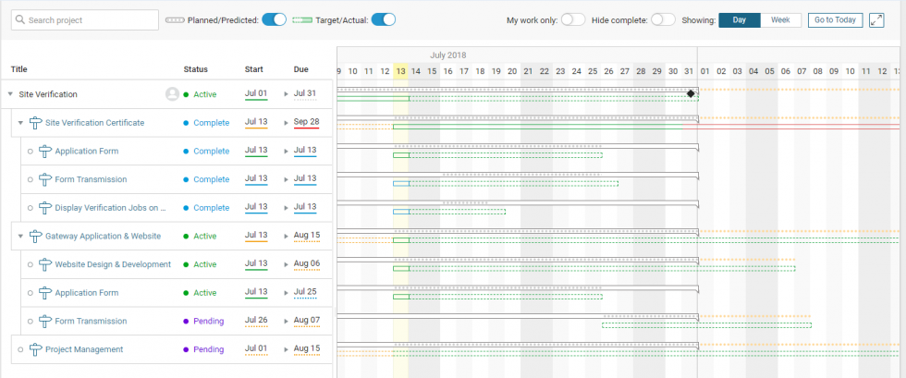The width and height of the screenshot is (906, 378).
Task: Open the Project Management task
Action: 84,349
